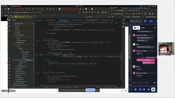The height and width of the screenshot is (98, 175).
Task: Open the Commit tool window icon
Action: pyautogui.click(x=10, y=23)
